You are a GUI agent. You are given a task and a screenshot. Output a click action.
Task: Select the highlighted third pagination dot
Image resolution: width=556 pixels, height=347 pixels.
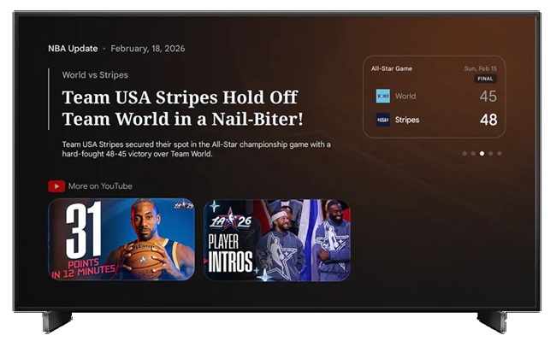(482, 154)
